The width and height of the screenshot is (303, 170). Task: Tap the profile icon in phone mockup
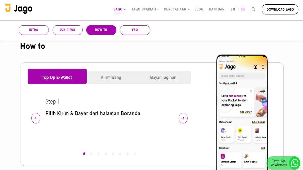255,67
